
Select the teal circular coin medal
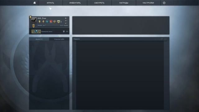click(x=47, y=21)
